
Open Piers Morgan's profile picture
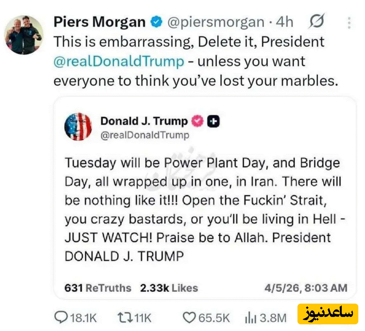(23, 34)
